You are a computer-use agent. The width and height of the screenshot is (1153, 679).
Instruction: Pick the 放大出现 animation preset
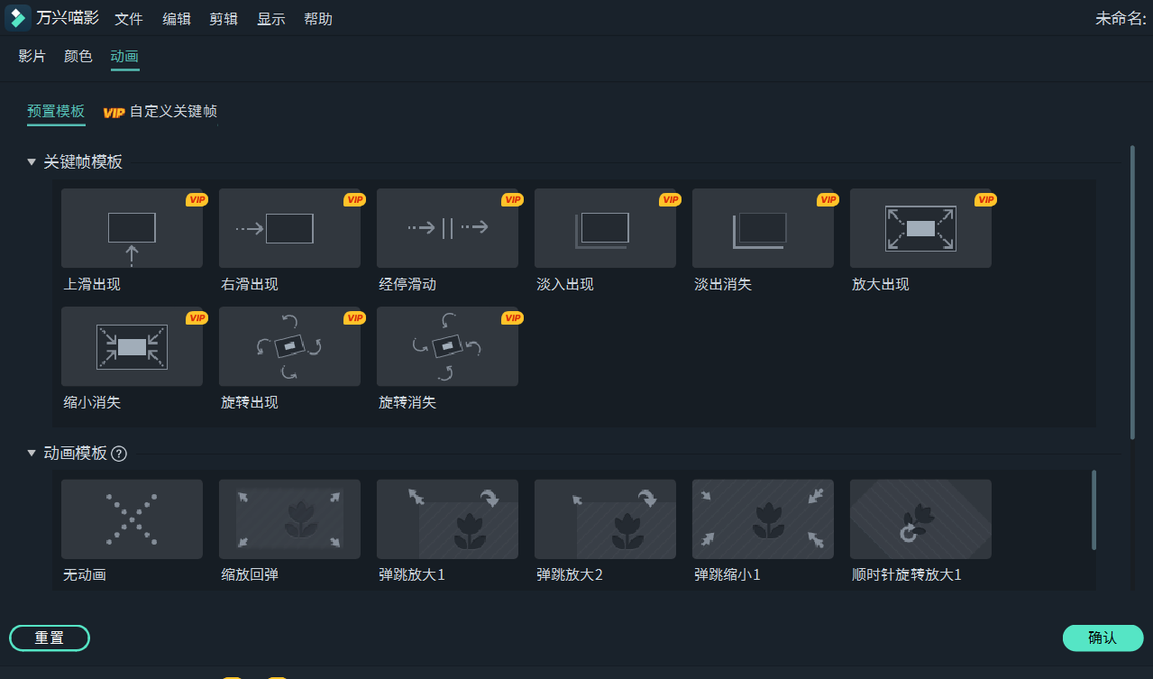click(920, 228)
